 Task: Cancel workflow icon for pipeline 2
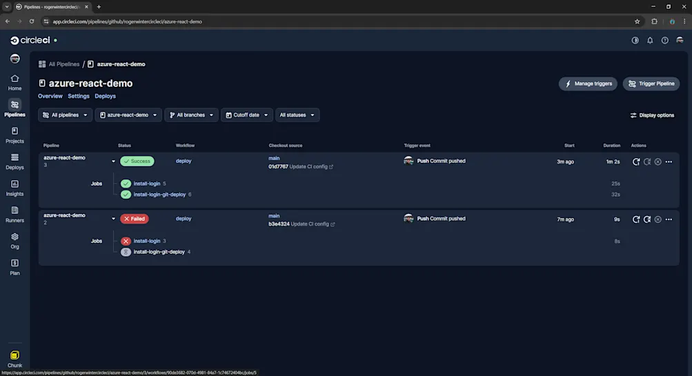coord(658,219)
